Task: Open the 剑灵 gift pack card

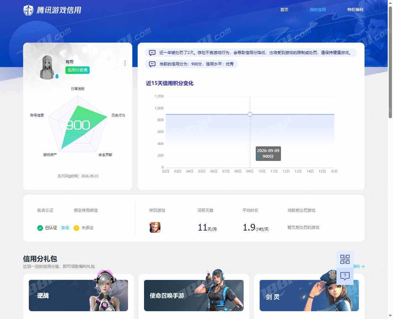Action: [309, 296]
